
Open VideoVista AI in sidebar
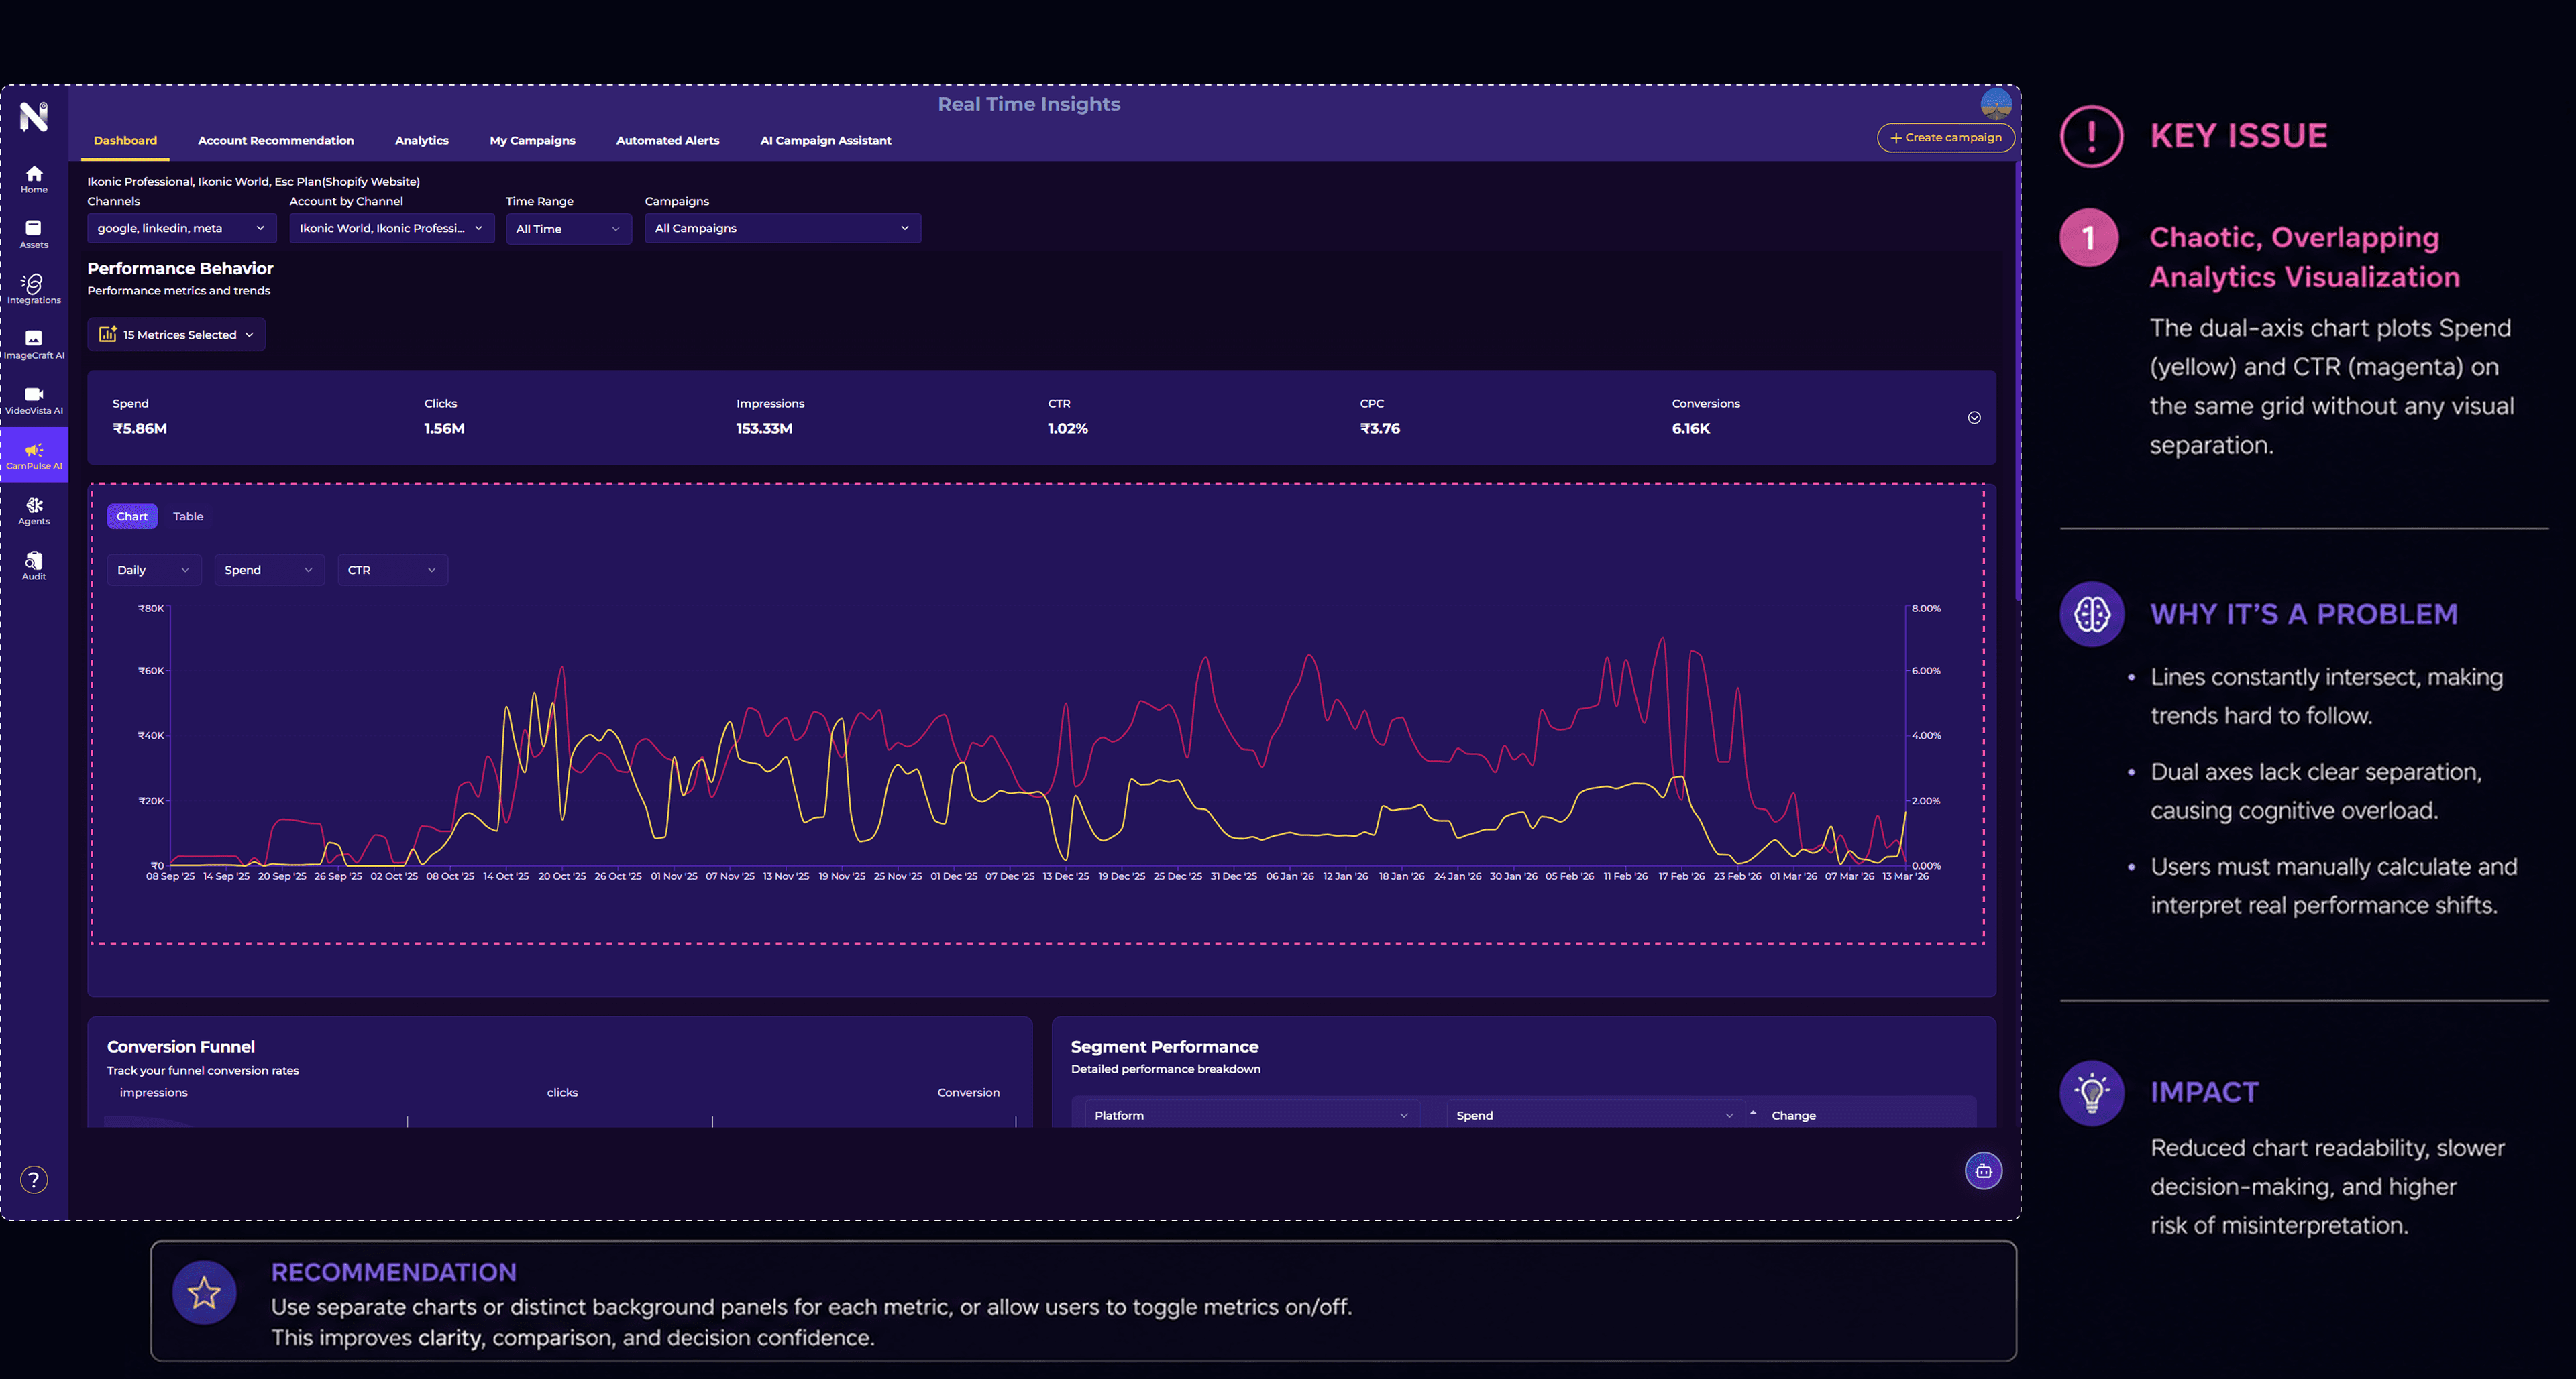pos(34,400)
